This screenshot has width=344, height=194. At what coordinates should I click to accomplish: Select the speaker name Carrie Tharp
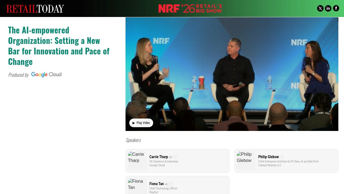tap(159, 157)
